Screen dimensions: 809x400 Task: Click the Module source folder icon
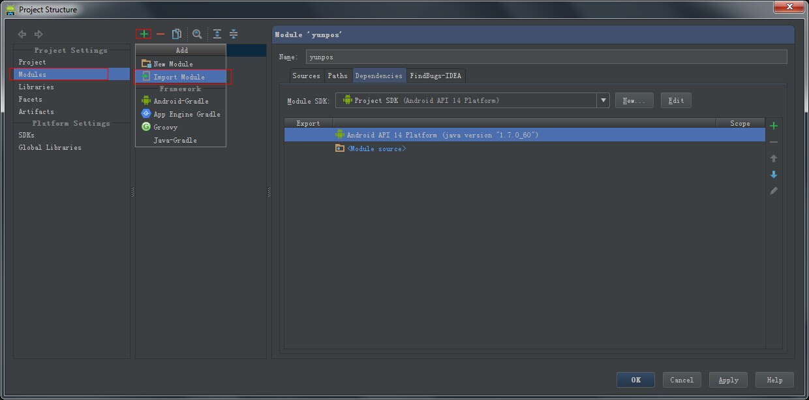point(340,149)
